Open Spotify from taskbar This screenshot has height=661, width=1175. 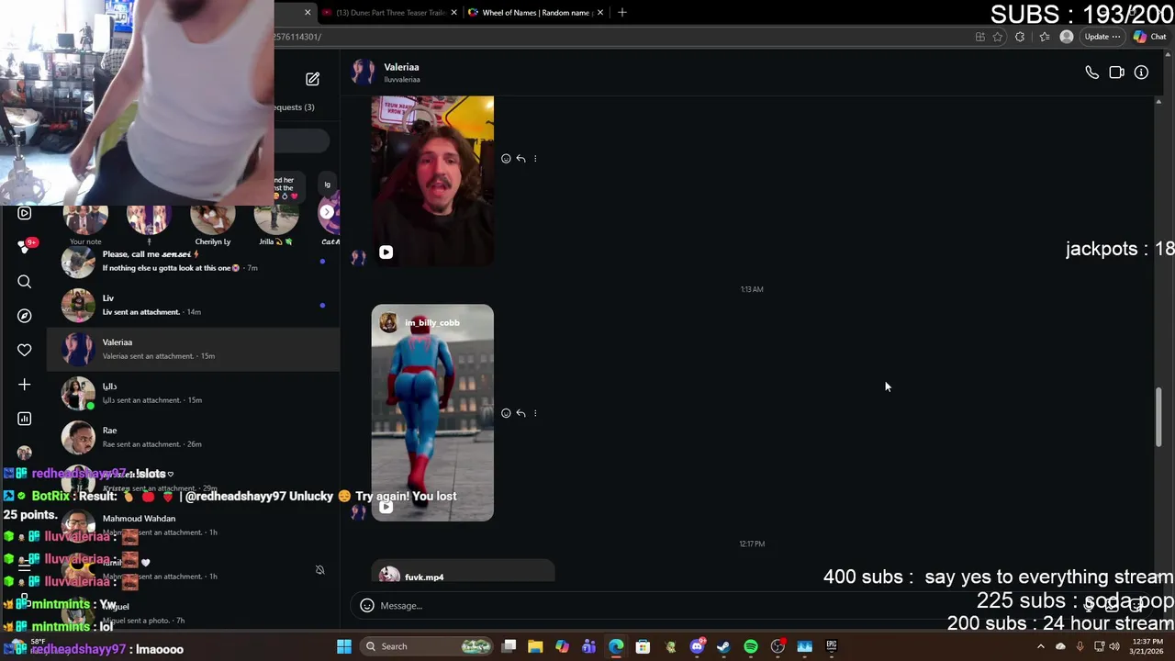click(x=751, y=646)
